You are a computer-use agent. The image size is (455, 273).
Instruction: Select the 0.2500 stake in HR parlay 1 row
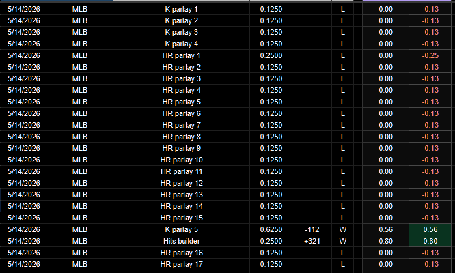pyautogui.click(x=271, y=55)
